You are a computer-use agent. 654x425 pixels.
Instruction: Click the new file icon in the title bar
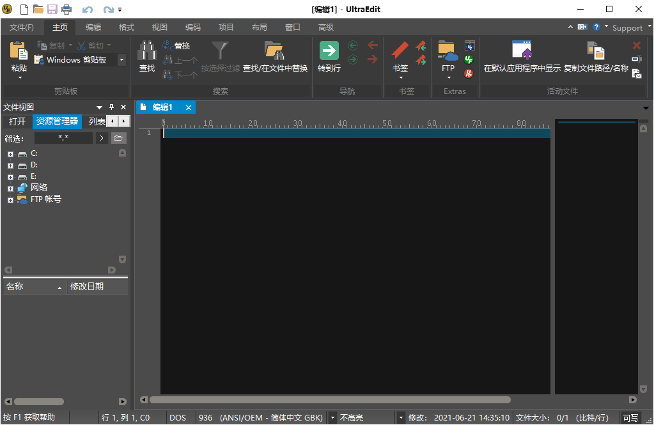pos(24,9)
